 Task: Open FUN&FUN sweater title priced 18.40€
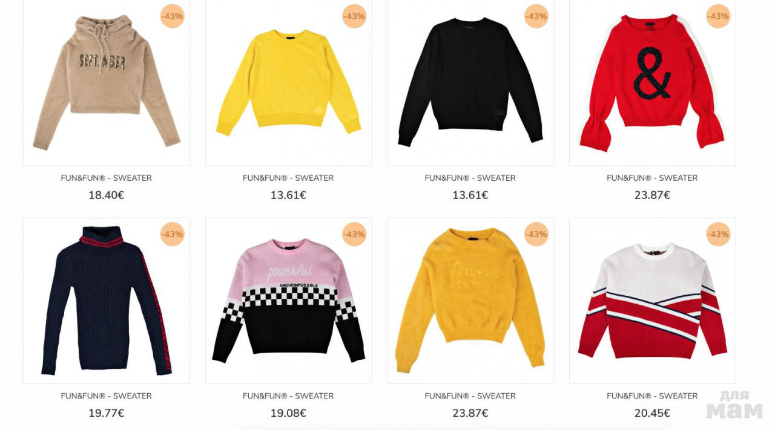(x=107, y=178)
